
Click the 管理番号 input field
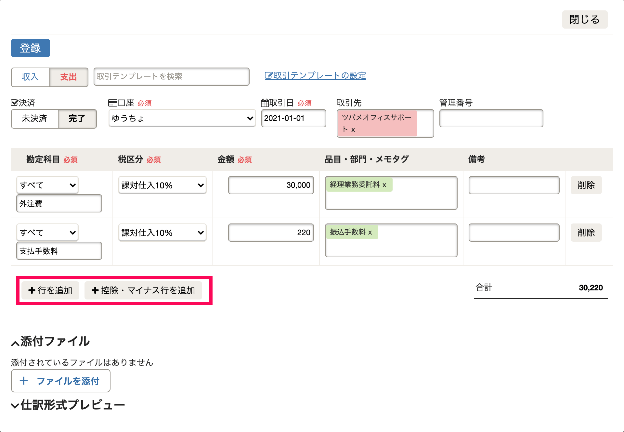tap(491, 118)
